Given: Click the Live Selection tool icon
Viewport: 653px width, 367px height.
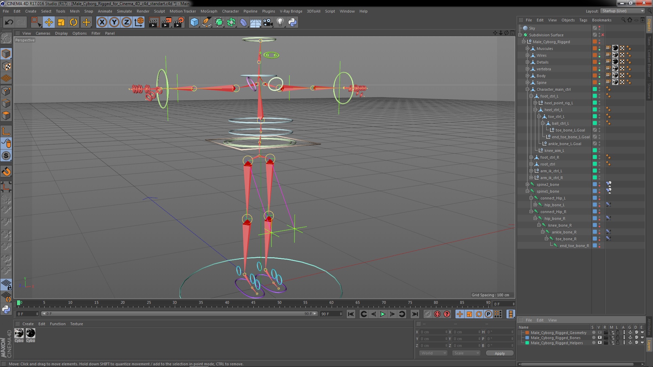Looking at the screenshot, I should click(x=36, y=22).
